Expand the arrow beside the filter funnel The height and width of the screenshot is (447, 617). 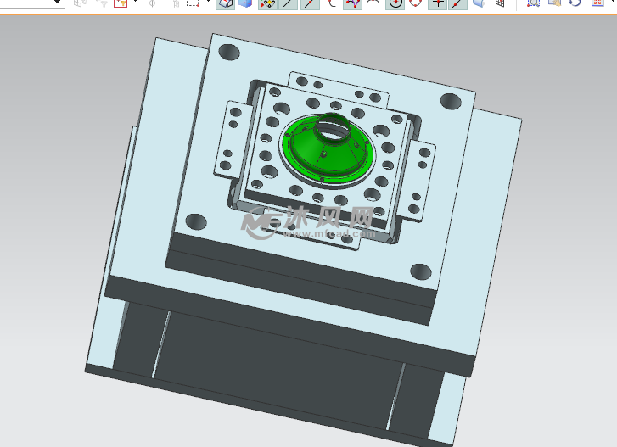tap(134, 3)
